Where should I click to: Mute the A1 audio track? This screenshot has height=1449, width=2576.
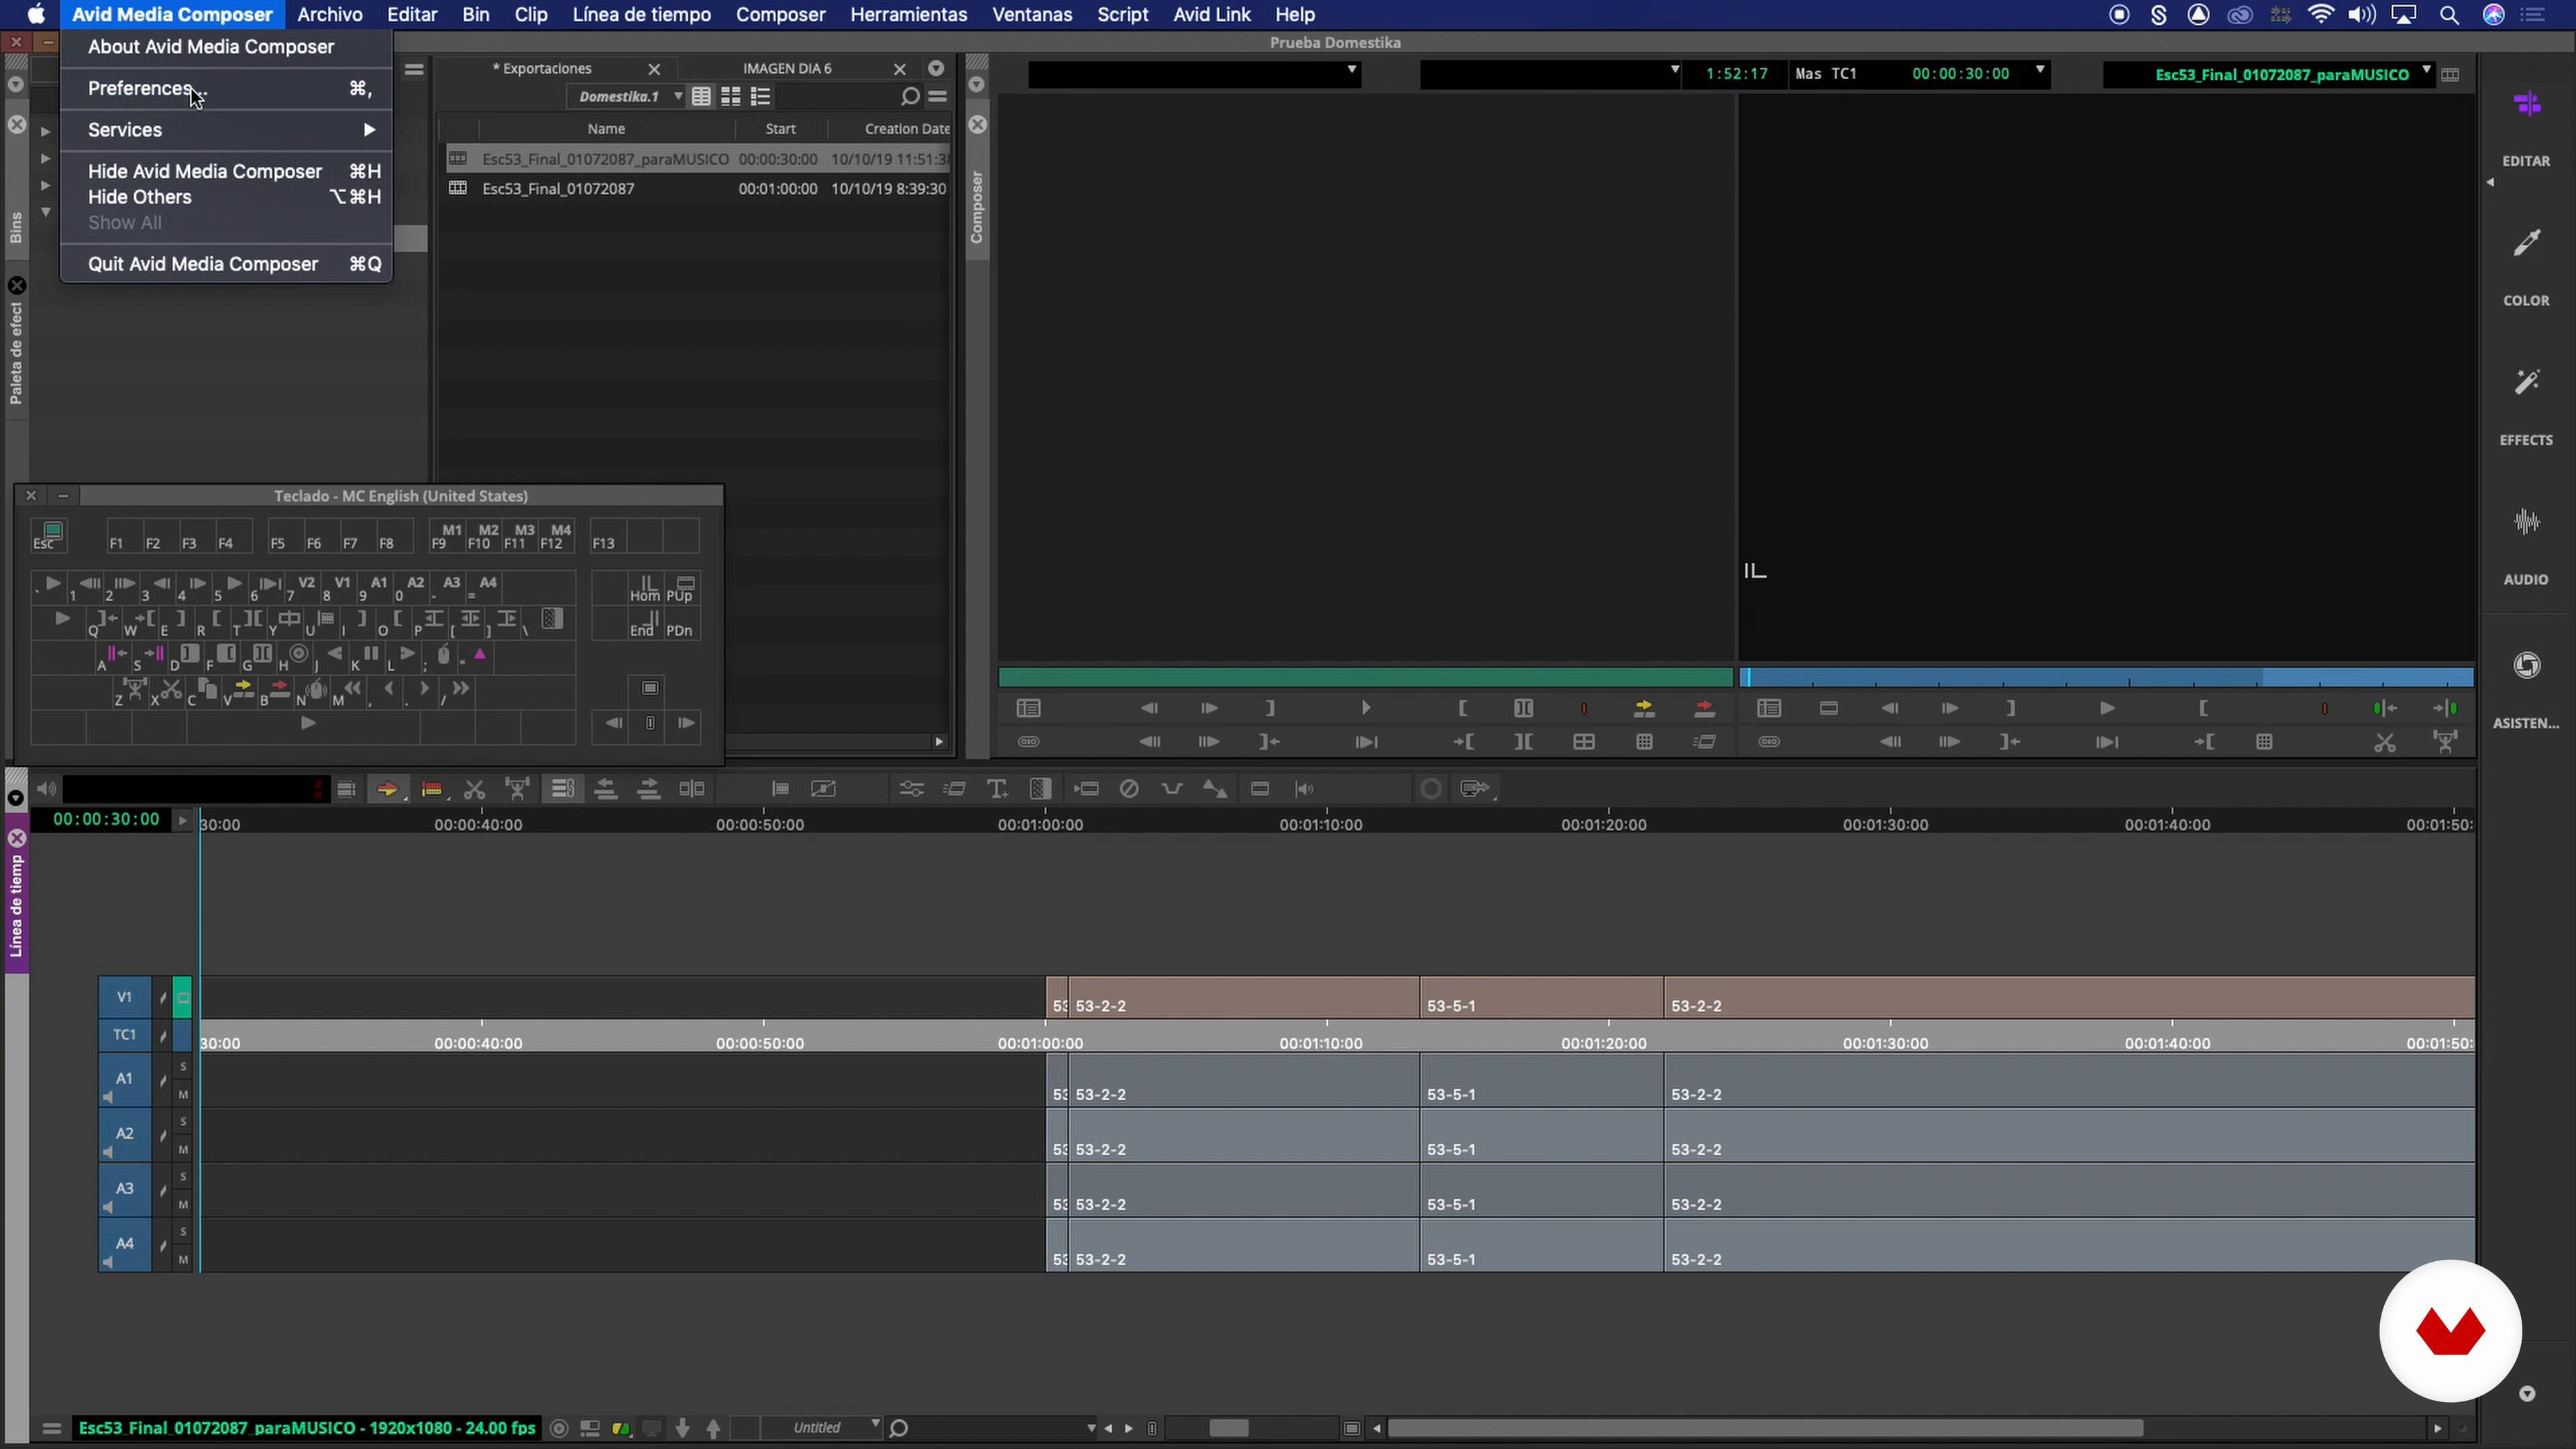(x=183, y=1095)
